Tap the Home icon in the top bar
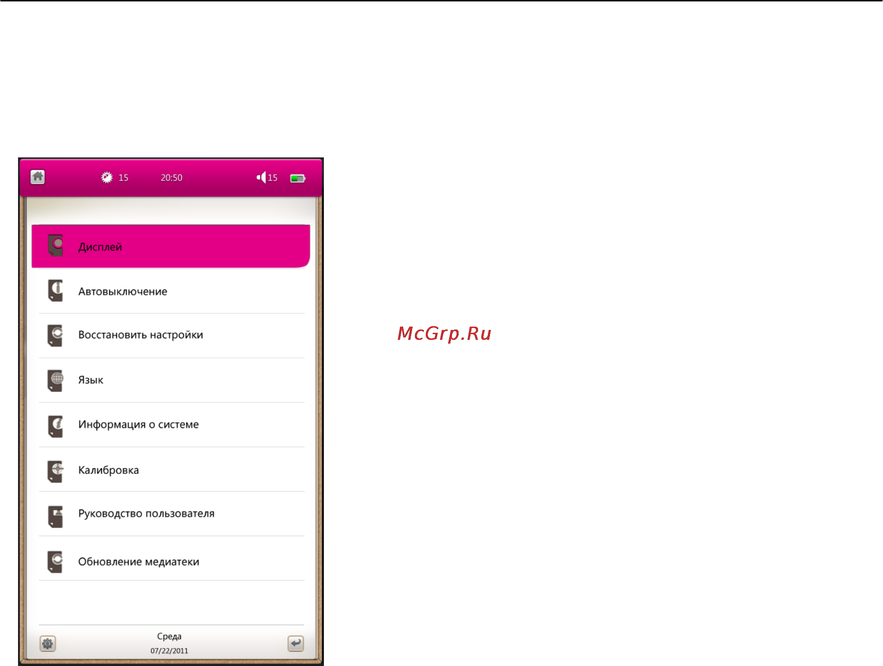 coord(37,177)
